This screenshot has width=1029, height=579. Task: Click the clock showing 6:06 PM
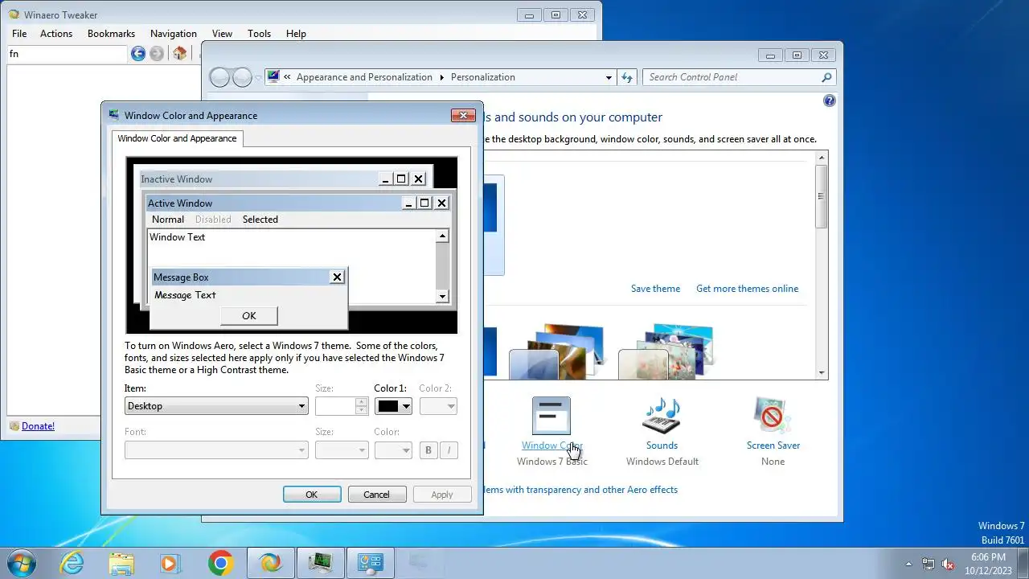pos(988,557)
